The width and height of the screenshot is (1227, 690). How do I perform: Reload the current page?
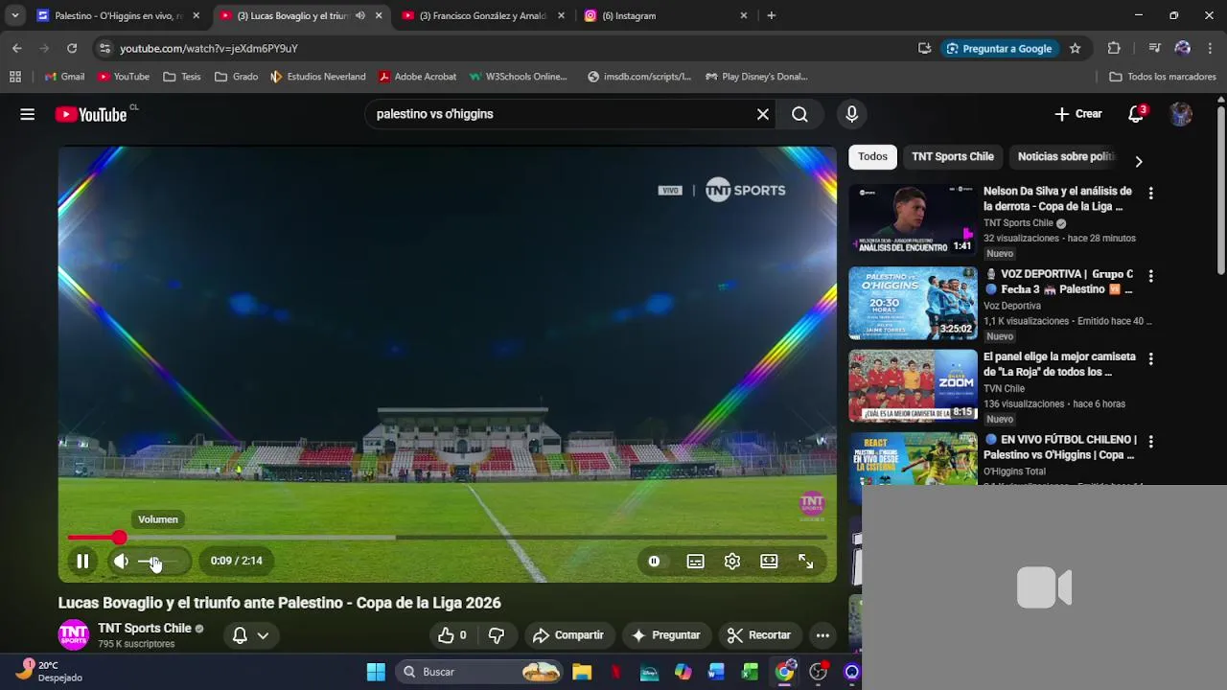point(72,48)
